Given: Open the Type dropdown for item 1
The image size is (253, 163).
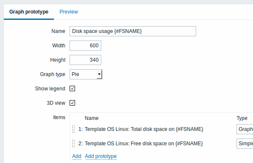Looking at the screenshot, I should pyautogui.click(x=245, y=129).
